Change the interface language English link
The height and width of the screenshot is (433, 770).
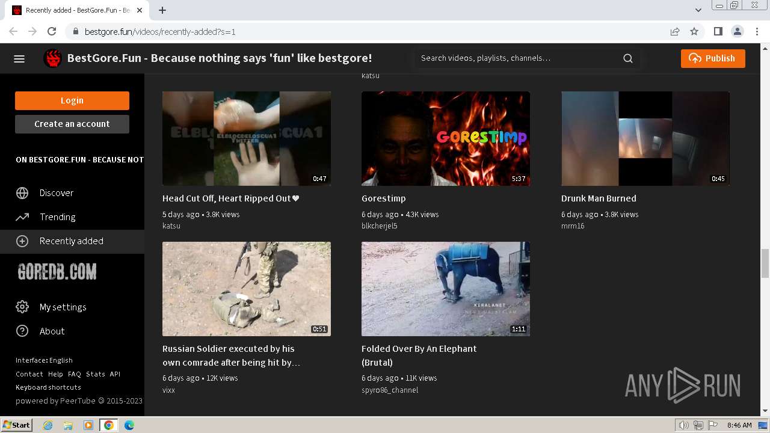pos(44,360)
